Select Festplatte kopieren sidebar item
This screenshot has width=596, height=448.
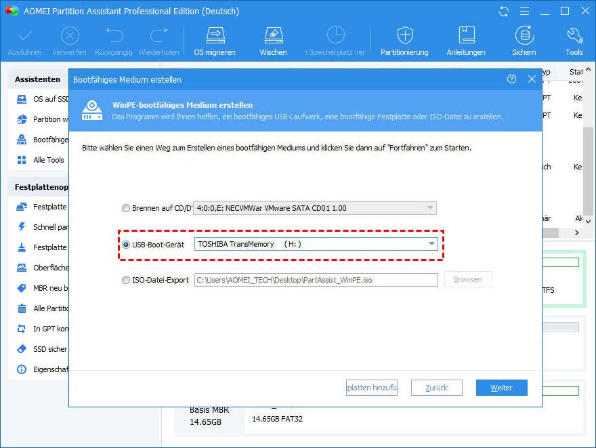click(x=43, y=207)
